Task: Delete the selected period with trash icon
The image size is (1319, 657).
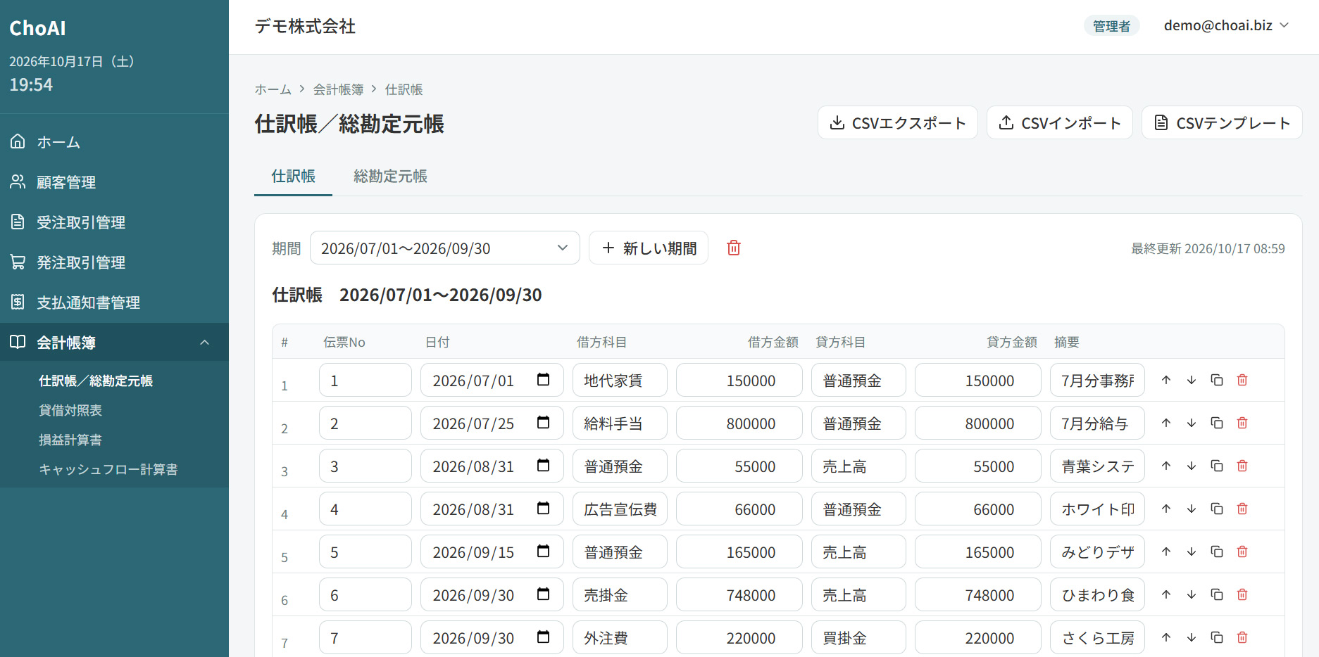Action: [733, 248]
